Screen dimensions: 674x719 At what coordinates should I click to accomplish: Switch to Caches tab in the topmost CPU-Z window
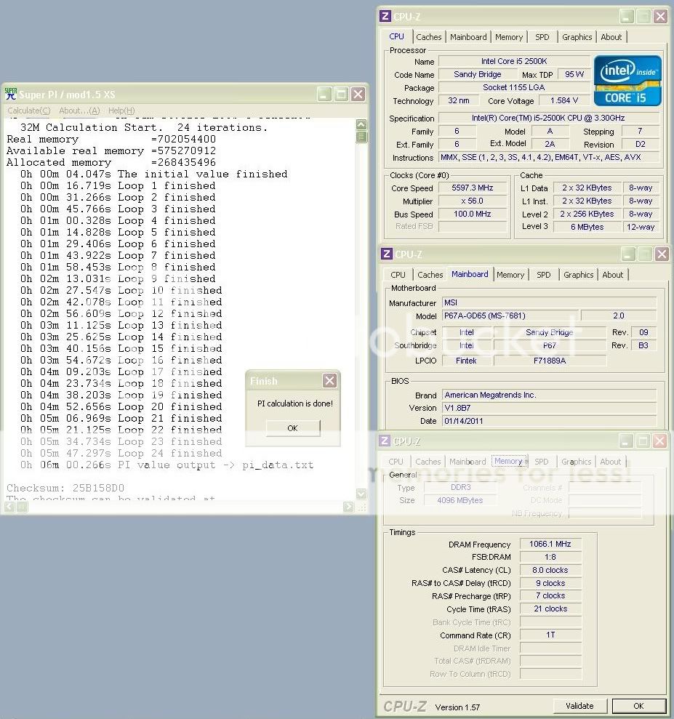click(428, 37)
